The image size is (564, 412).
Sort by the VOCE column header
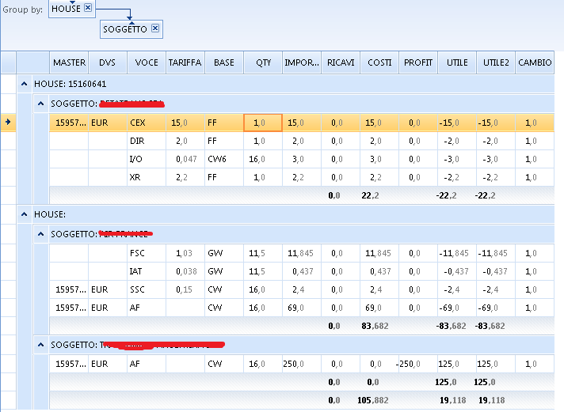point(147,62)
